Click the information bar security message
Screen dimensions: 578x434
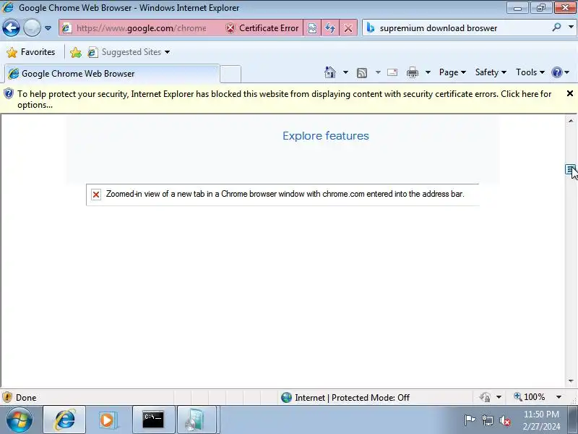284,99
